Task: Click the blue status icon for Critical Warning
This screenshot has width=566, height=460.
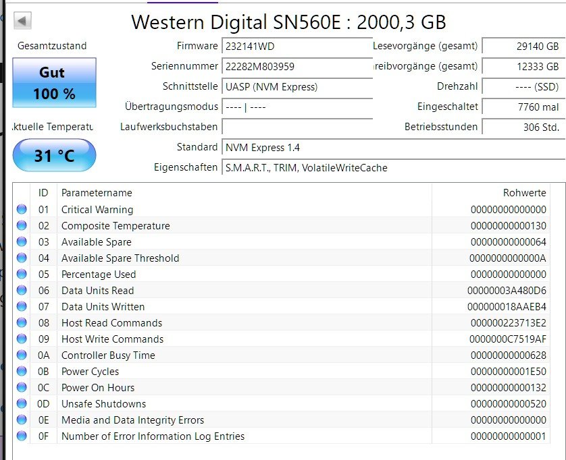Action: (x=22, y=210)
